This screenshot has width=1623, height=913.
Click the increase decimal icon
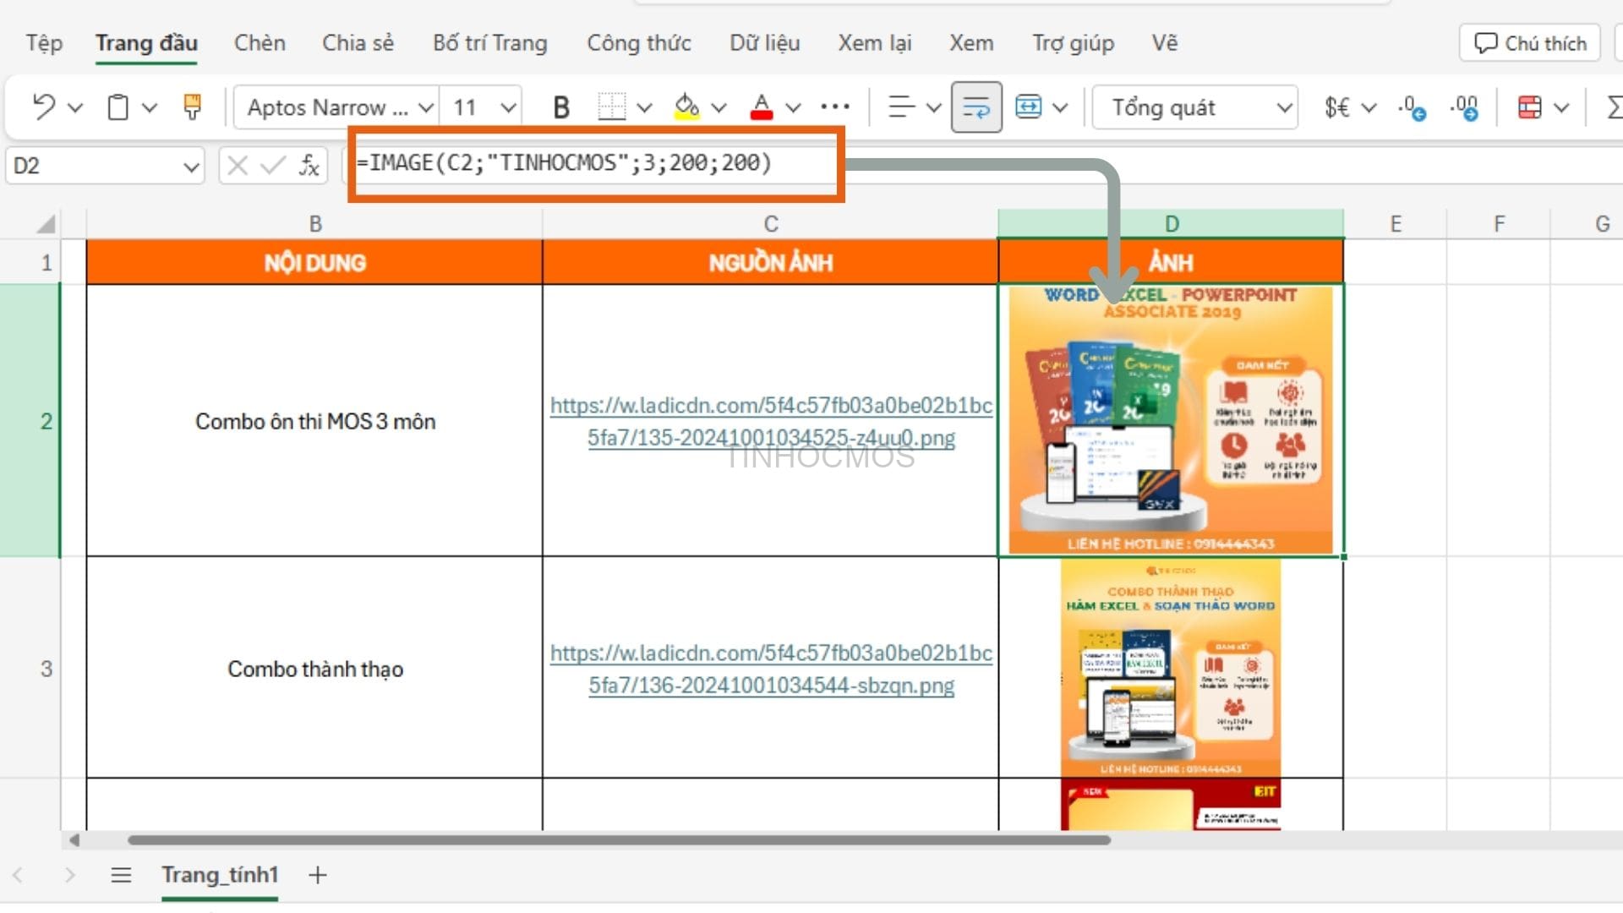(x=1464, y=107)
